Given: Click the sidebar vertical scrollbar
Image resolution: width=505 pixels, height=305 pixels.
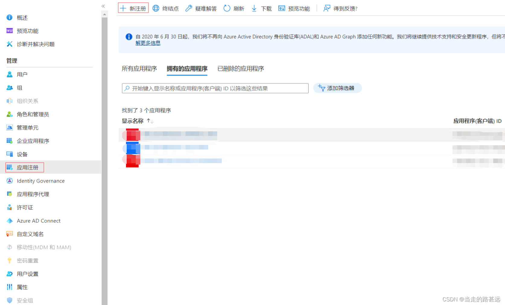Looking at the screenshot, I should pyautogui.click(x=104, y=161).
